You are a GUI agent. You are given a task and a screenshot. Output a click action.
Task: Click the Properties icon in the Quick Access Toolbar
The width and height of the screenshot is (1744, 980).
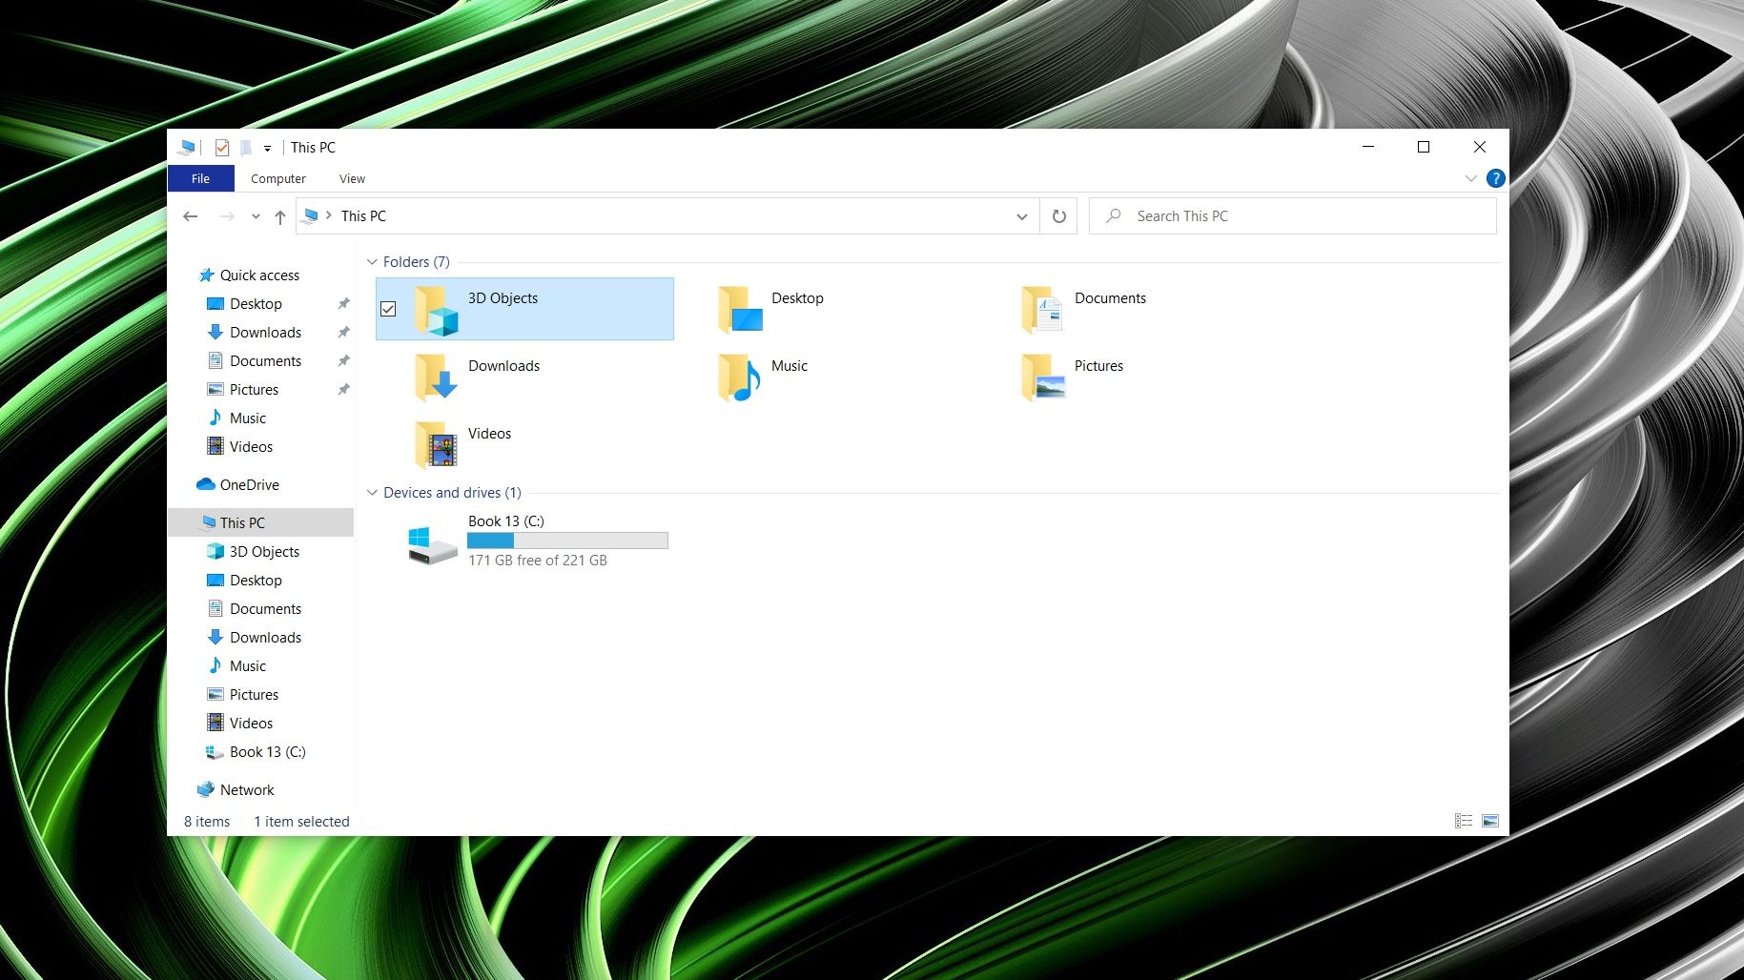(x=222, y=147)
